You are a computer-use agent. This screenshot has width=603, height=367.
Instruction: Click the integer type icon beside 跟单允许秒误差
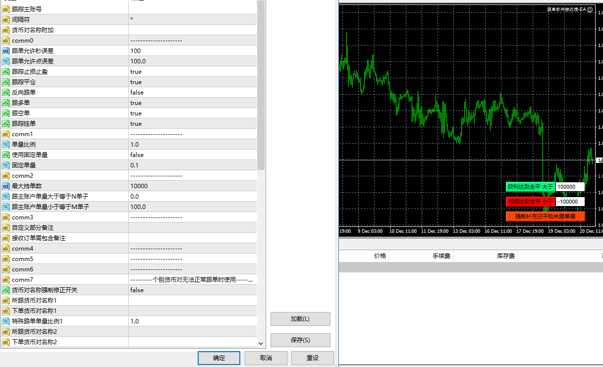[x=6, y=51]
